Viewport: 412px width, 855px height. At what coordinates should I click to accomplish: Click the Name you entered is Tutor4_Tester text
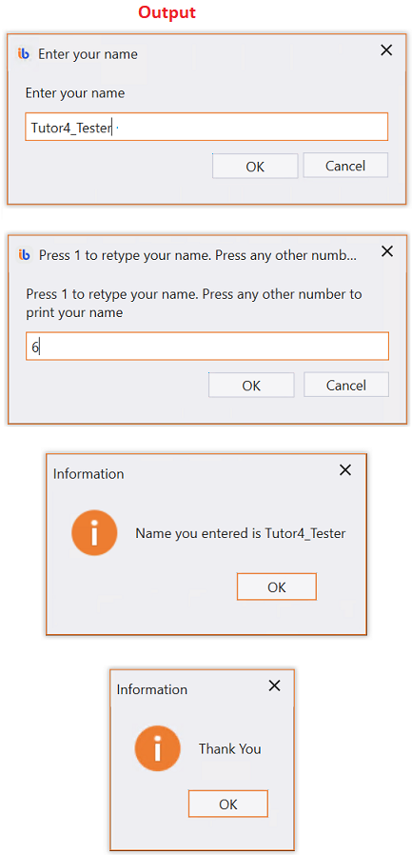click(x=241, y=533)
